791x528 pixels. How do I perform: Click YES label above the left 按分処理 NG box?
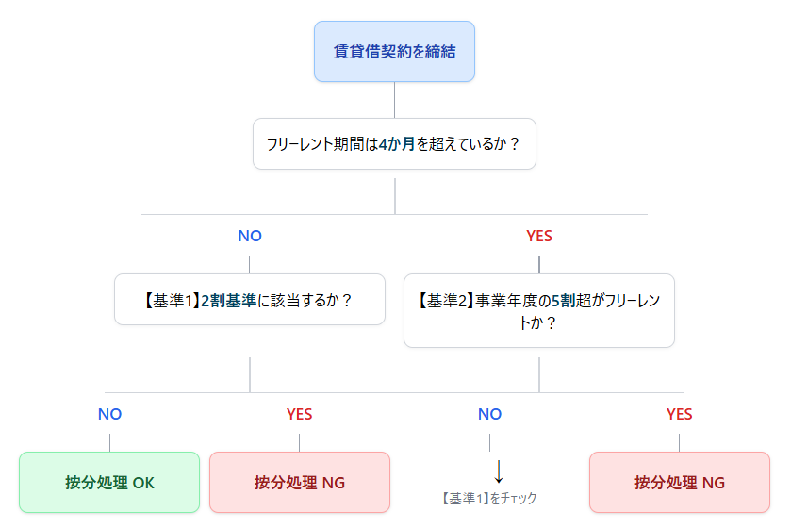coord(300,414)
